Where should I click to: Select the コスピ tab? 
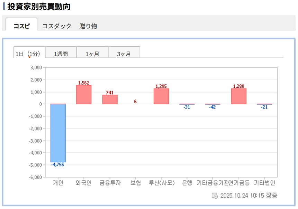(21, 26)
